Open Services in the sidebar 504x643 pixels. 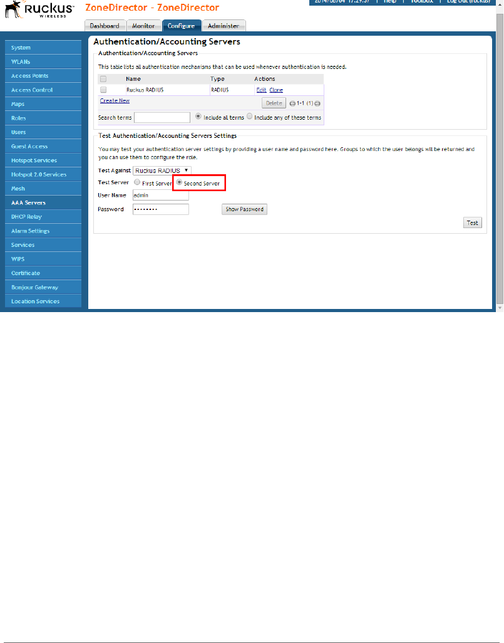(43, 245)
